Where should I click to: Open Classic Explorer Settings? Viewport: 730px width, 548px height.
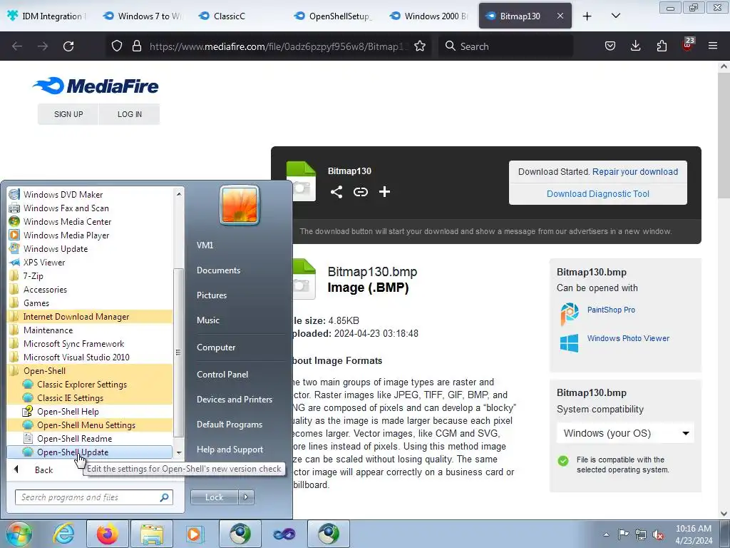coord(91,385)
